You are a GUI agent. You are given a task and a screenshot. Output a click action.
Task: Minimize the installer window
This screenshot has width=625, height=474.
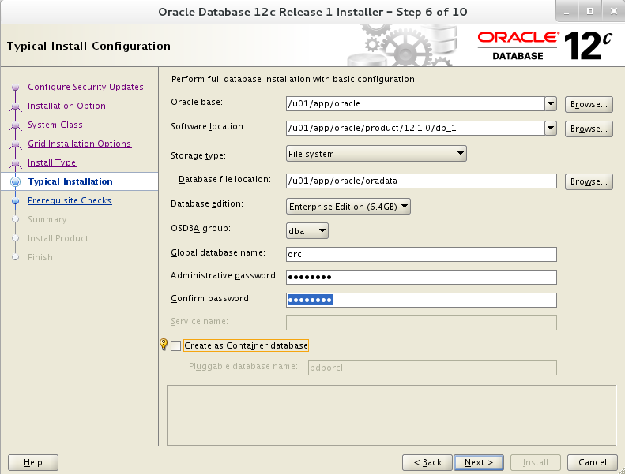(x=567, y=11)
